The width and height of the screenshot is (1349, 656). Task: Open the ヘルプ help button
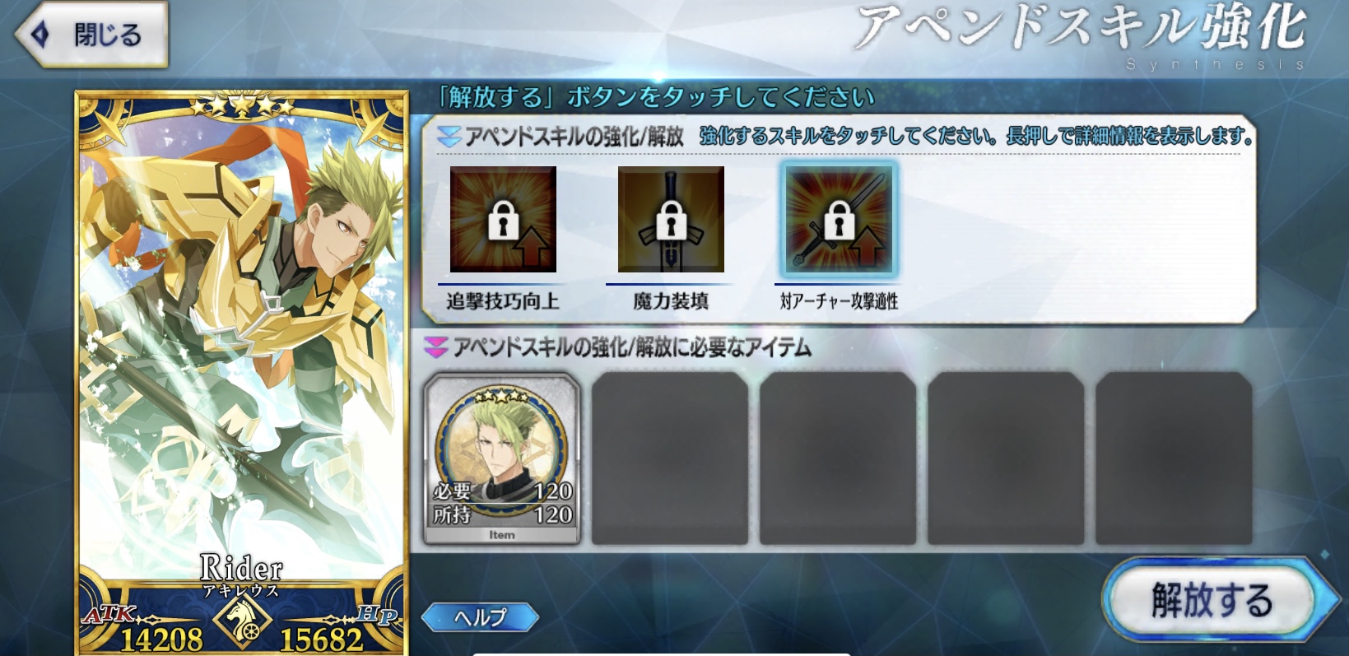(481, 616)
